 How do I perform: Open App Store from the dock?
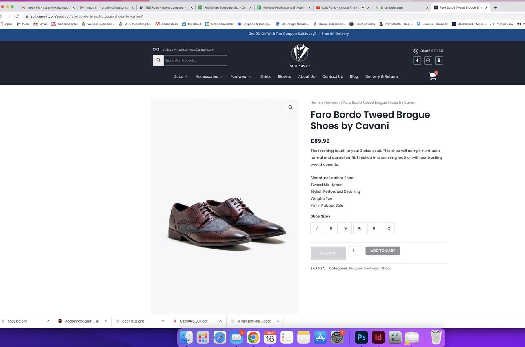(x=320, y=338)
